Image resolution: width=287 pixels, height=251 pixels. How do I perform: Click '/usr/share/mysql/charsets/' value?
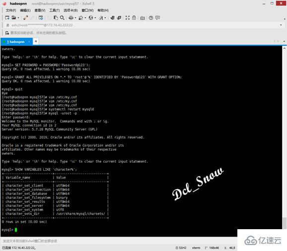point(80,214)
